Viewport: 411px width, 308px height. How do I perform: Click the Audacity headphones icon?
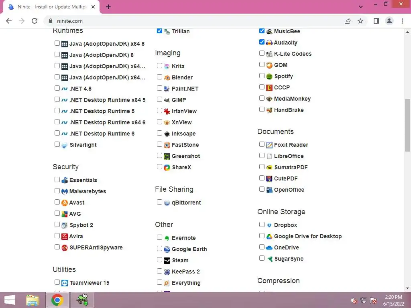[269, 43]
